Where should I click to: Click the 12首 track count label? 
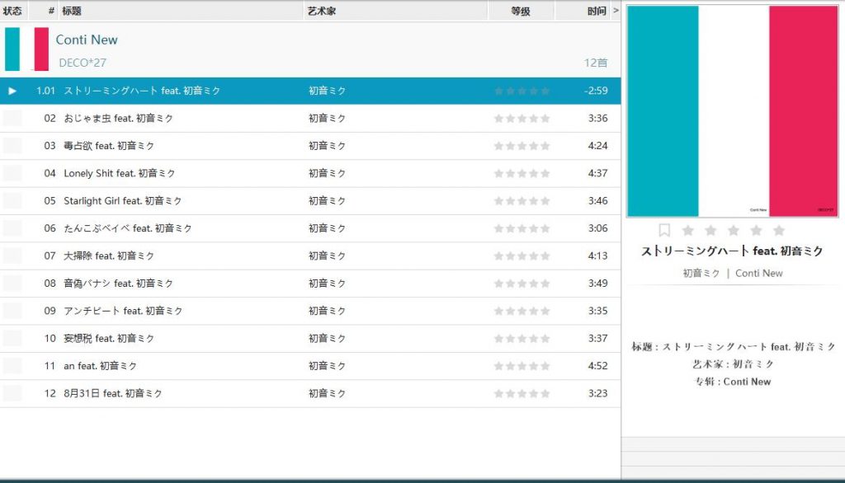(x=596, y=63)
